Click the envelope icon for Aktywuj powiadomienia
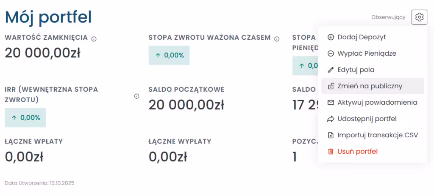This screenshot has height=196, width=434. pos(331,103)
